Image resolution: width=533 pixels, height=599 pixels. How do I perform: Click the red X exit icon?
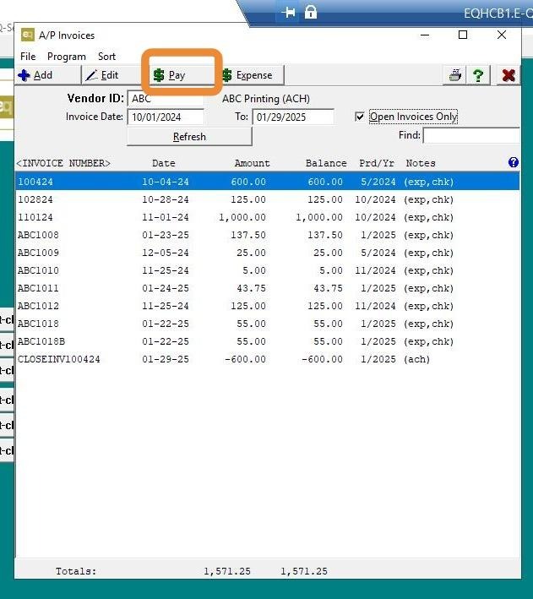coord(509,75)
